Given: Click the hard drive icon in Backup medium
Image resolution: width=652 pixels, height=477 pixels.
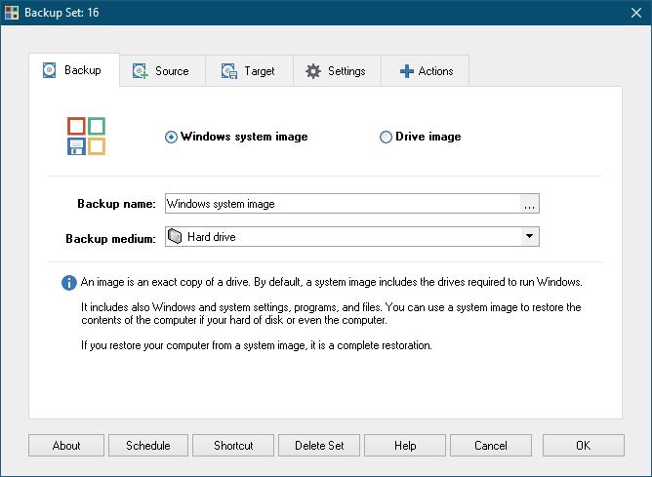Looking at the screenshot, I should click(x=175, y=236).
